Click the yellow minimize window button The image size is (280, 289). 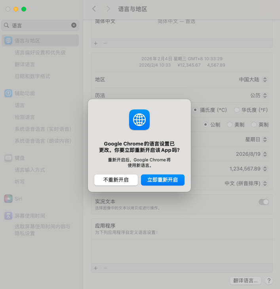coord(16,9)
